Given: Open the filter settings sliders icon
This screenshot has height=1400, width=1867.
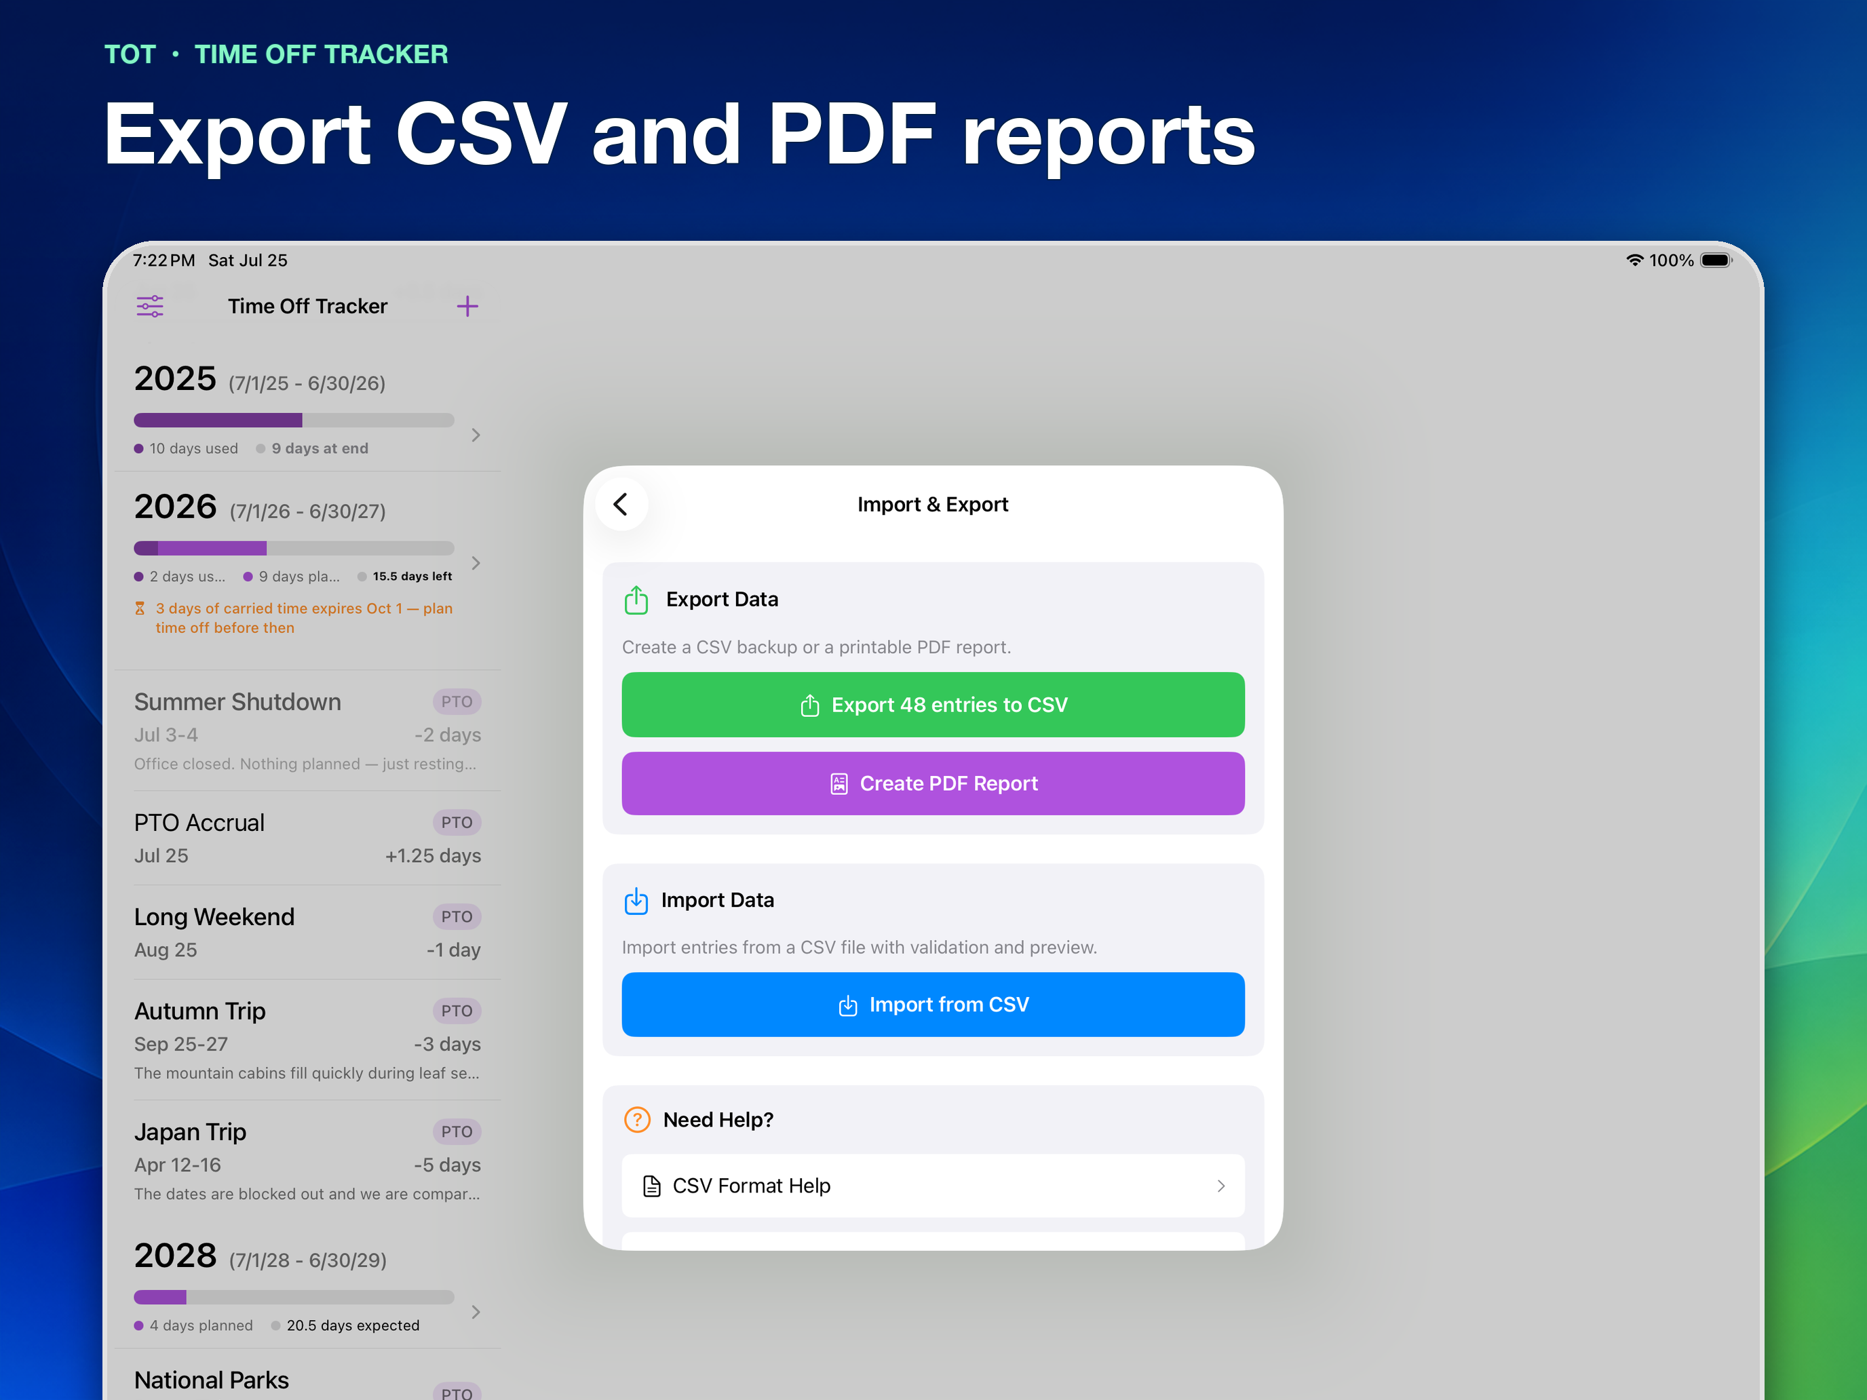Looking at the screenshot, I should pos(150,307).
